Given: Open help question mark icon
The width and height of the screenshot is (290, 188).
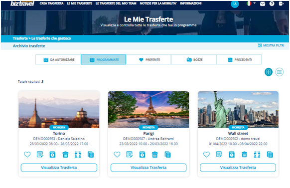Looking at the screenshot, I should (272, 3).
